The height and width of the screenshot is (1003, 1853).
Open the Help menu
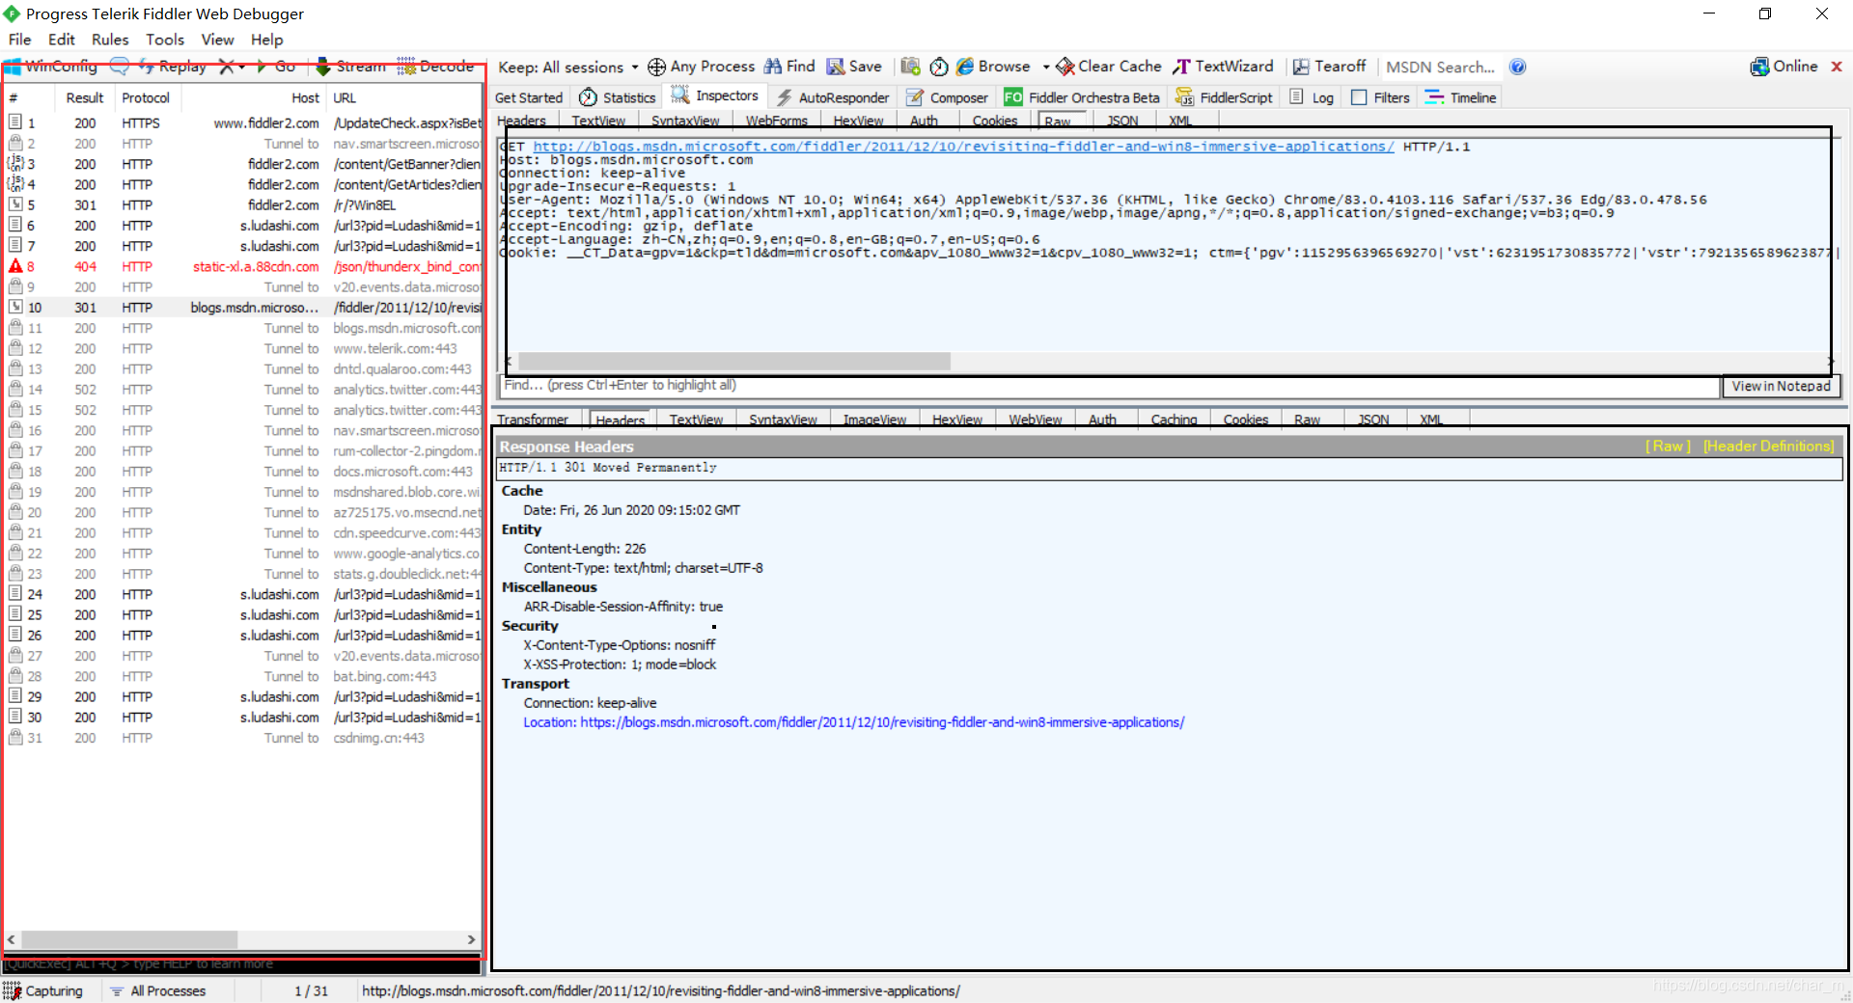click(266, 40)
